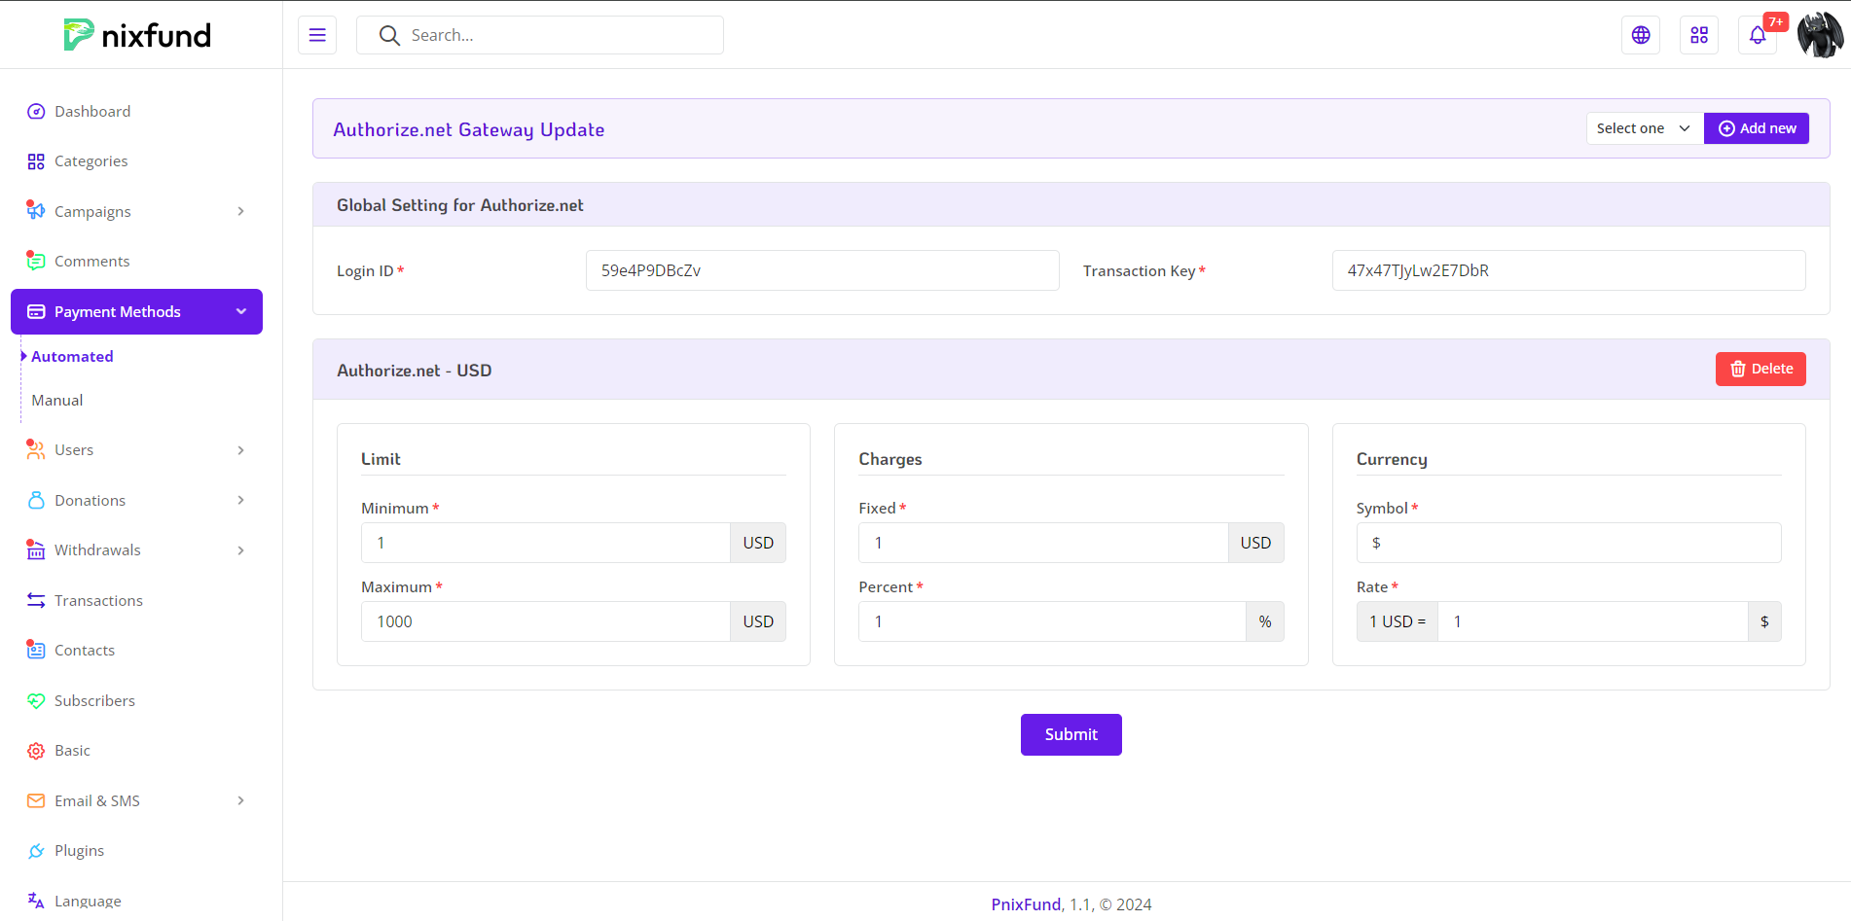The height and width of the screenshot is (921, 1851).
Task: Open Plugins in the sidebar
Action: [x=79, y=851]
